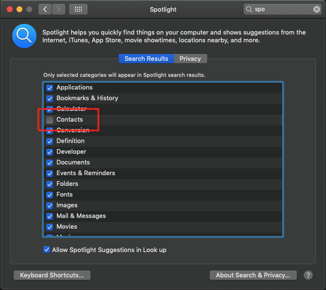Uncheck Events & Reminders category
Screen dimensions: 326x290
pos(50,173)
